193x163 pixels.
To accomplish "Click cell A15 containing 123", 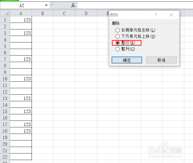I will coord(21,111).
